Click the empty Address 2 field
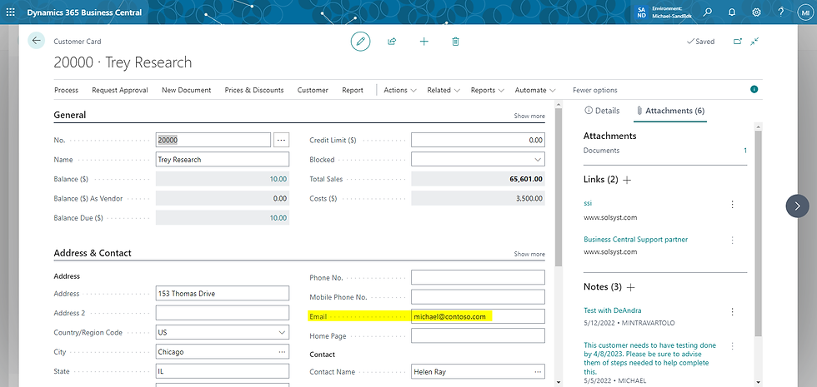Viewport: 817px width, 387px height. tap(223, 313)
